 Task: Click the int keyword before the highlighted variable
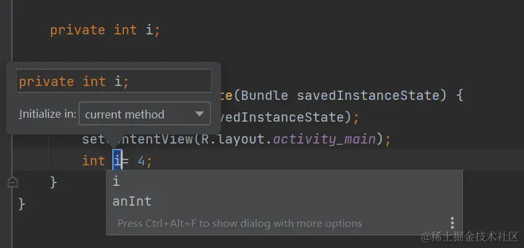click(x=94, y=161)
